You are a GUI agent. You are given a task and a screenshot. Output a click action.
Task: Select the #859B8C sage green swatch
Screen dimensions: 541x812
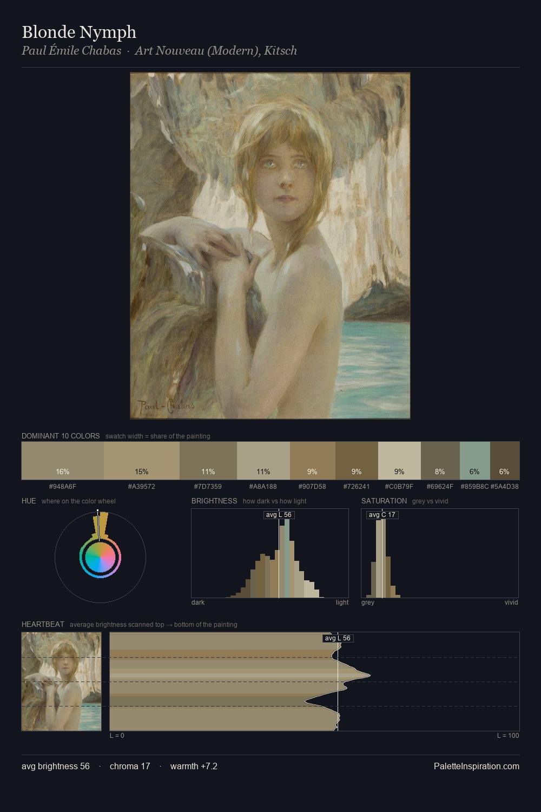[475, 461]
